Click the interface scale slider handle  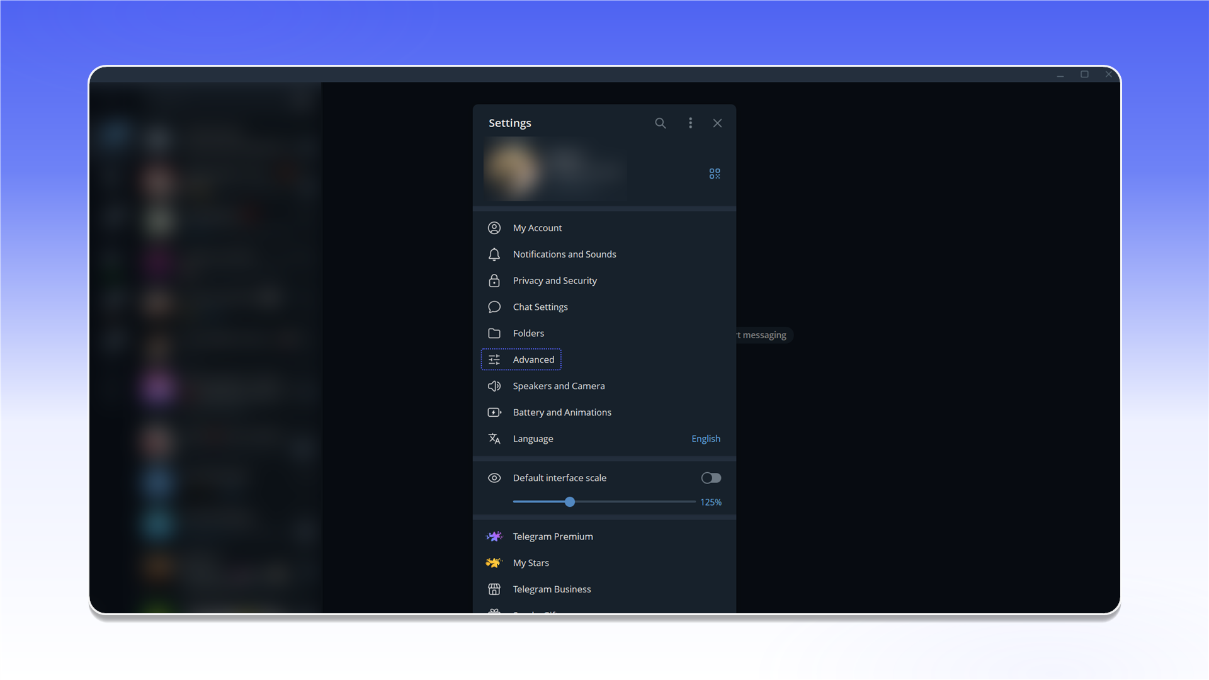570,502
